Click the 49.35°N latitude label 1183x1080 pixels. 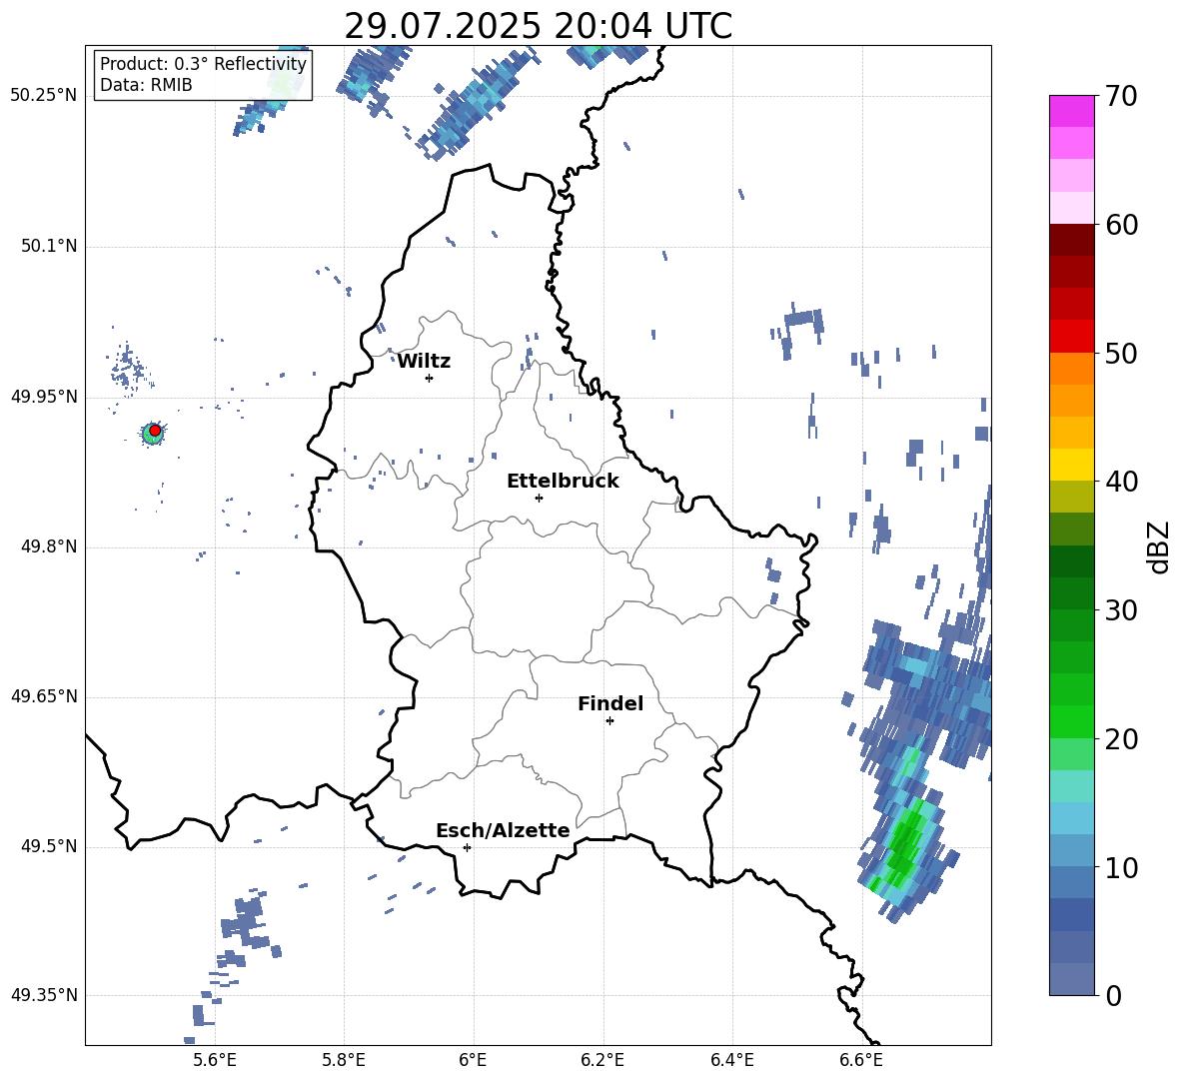(x=44, y=995)
